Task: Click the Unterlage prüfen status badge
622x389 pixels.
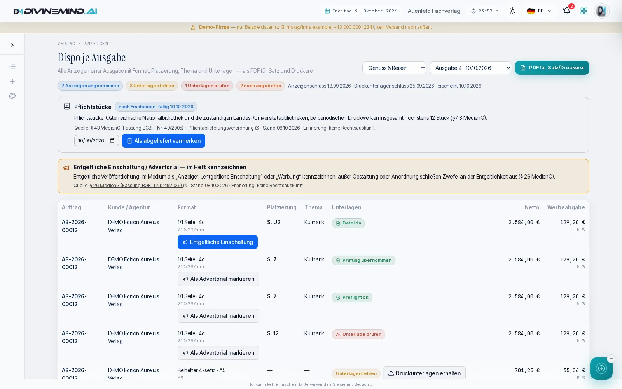Action: click(358, 334)
